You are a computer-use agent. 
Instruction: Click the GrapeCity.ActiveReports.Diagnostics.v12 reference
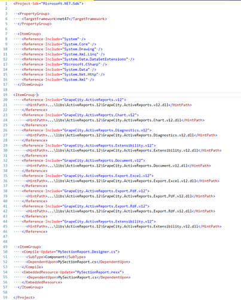(87, 130)
